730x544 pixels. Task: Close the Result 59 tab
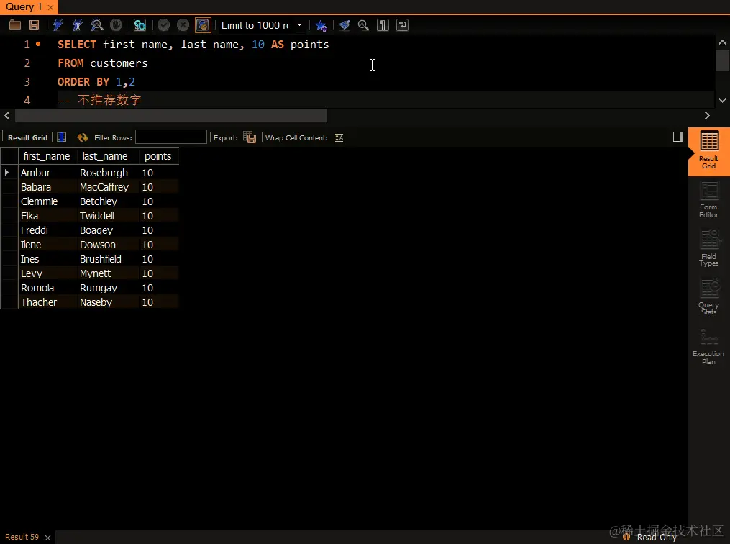point(47,538)
